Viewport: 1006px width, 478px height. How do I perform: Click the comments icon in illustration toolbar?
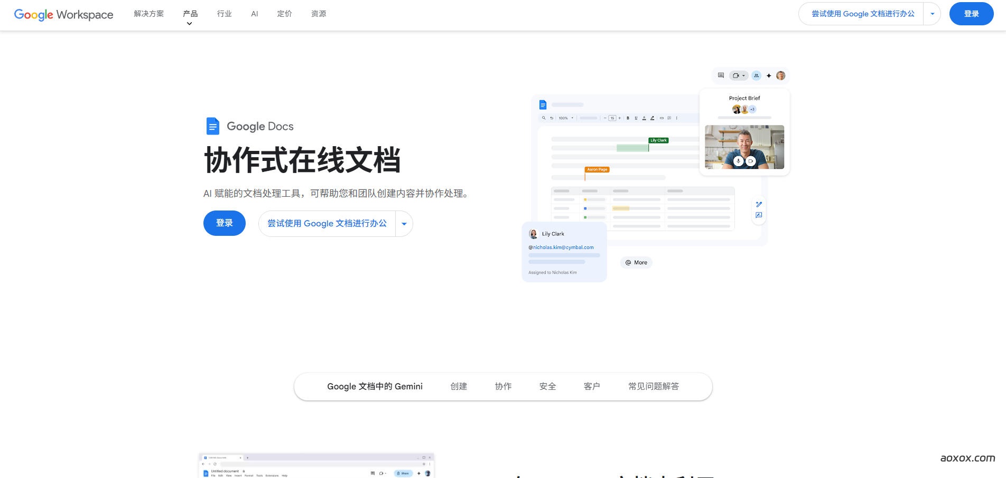pyautogui.click(x=721, y=75)
